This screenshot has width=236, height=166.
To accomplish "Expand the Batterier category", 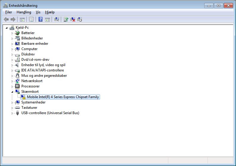I will coord(12,33).
